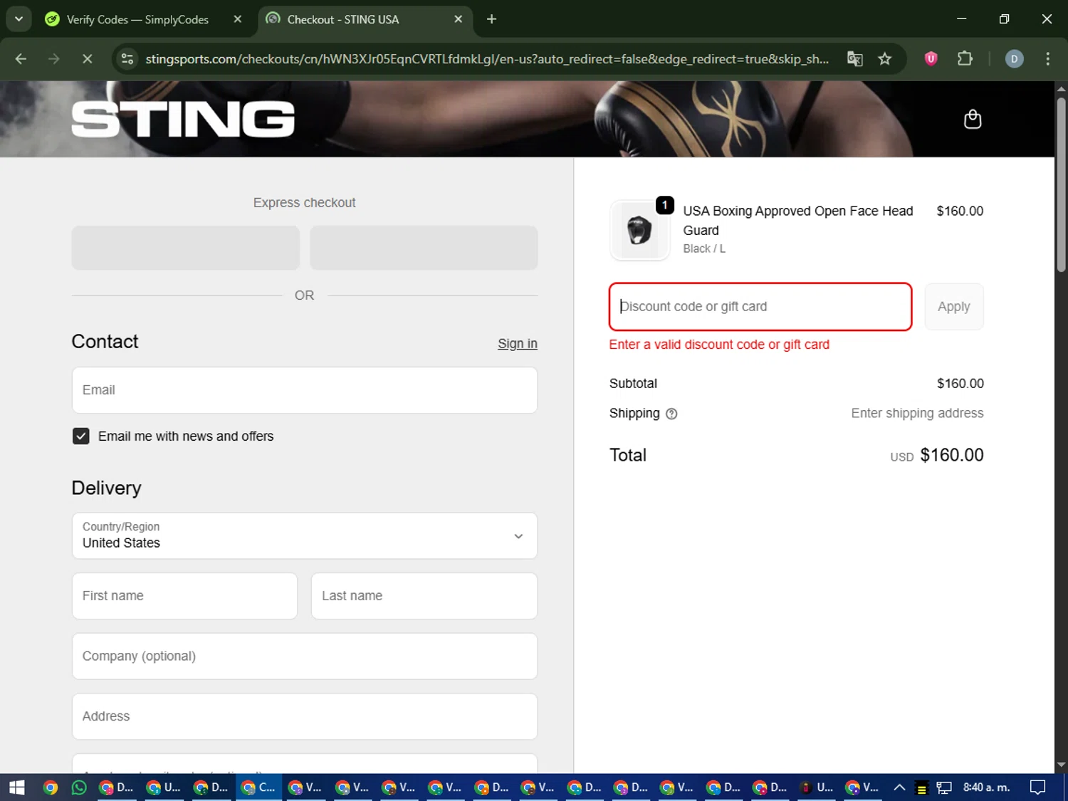Click the network icon in system tray

click(x=944, y=787)
